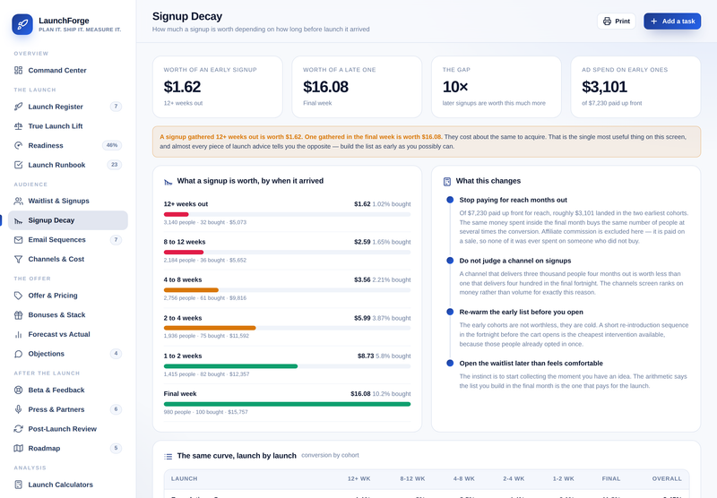Go to Offer & Pricing

68,296
